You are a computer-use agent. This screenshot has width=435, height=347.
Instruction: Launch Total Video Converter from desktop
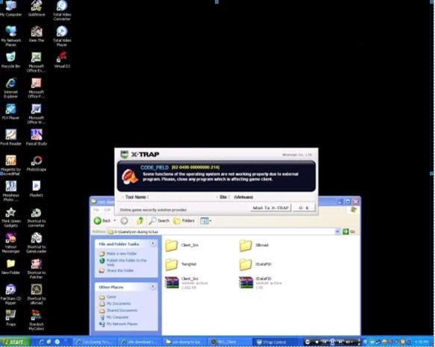(62, 10)
